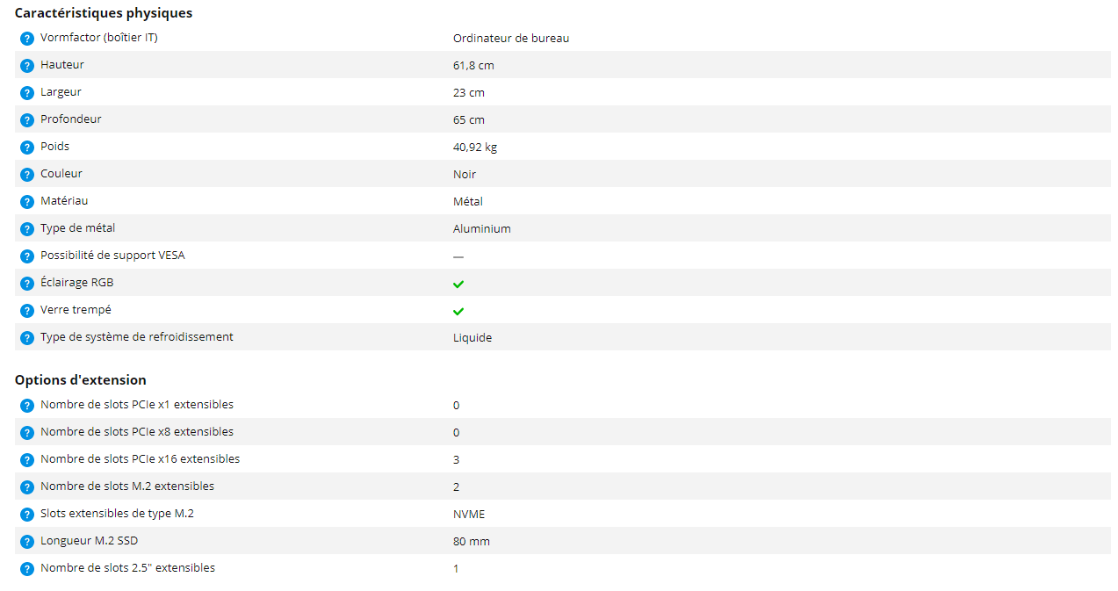The height and width of the screenshot is (591, 1118).
Task: Click the Slots extensibles de type M.2 label
Action: tap(117, 513)
